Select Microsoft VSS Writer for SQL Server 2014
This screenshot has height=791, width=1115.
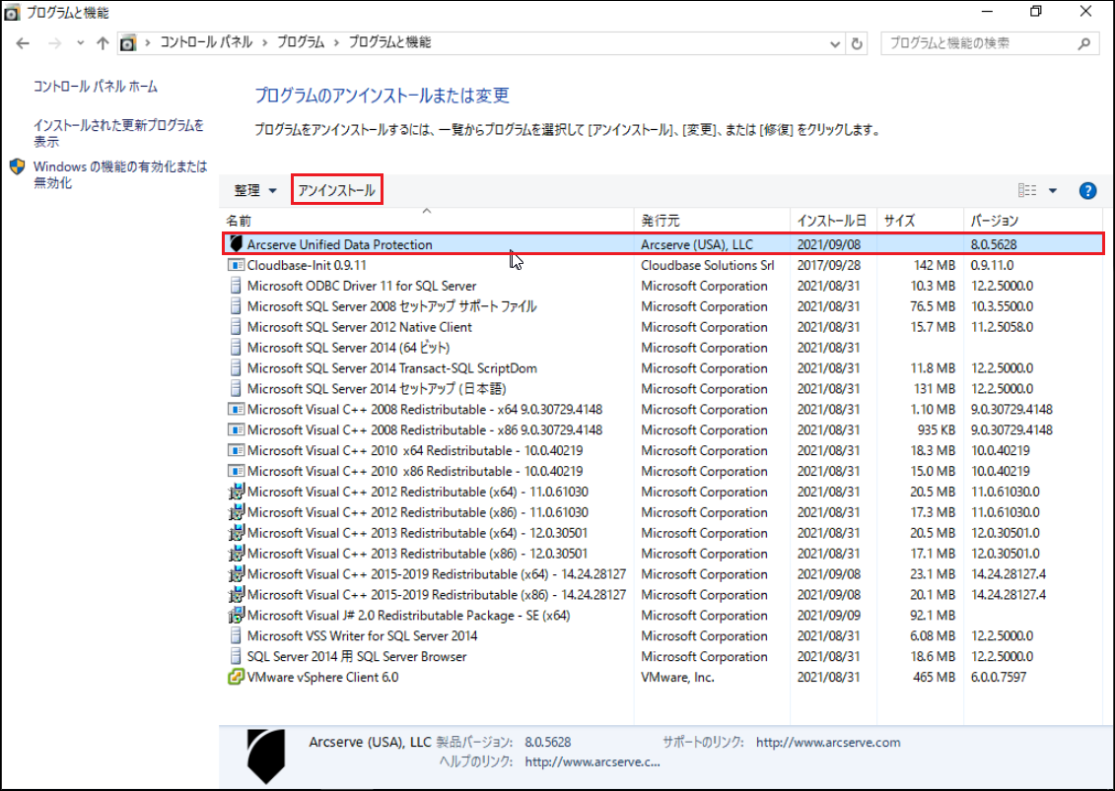pyautogui.click(x=362, y=636)
